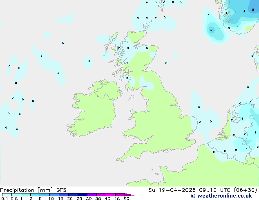Click the '3' precipitation value in North Sea
The image size is (259, 200).
pos(211,30)
